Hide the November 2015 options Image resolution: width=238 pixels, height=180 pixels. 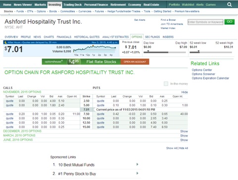(x=185, y=92)
